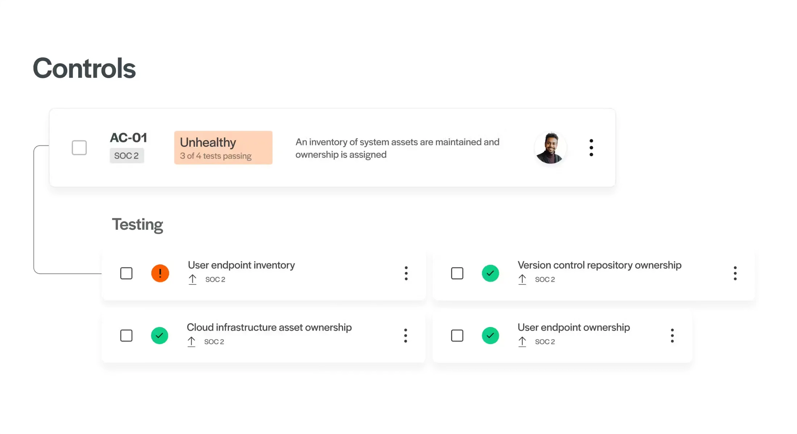Toggle the Version control repository ownership checkbox
Viewport: 797px width, 434px height.
457,273
